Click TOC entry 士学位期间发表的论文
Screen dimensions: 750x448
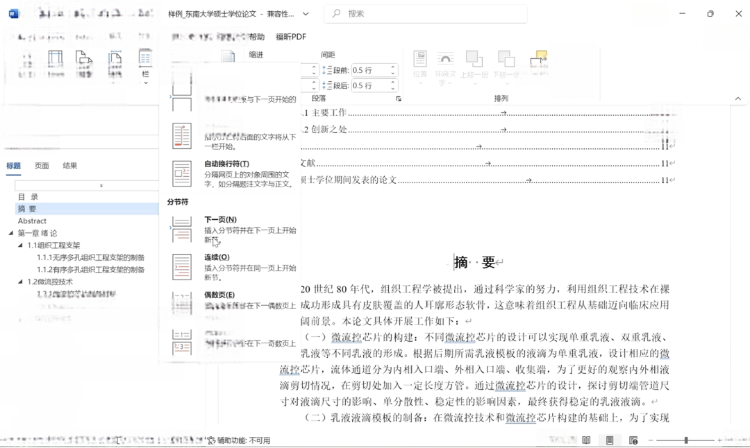[351, 180]
